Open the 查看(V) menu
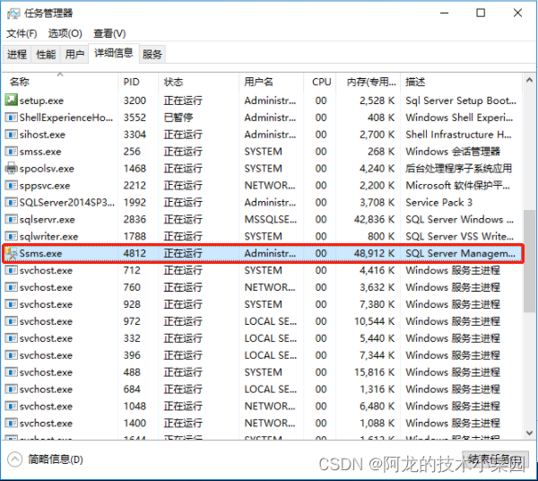The height and width of the screenshot is (481, 538). [x=109, y=33]
